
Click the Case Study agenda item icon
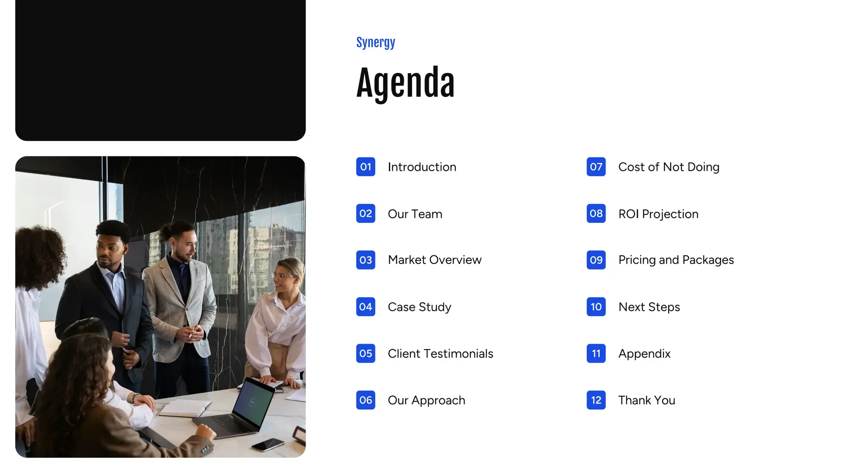click(x=365, y=306)
